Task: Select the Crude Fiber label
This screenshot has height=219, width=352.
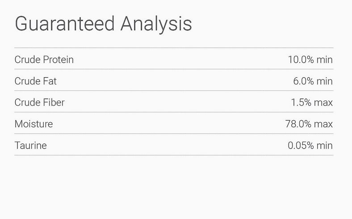Action: click(x=39, y=102)
